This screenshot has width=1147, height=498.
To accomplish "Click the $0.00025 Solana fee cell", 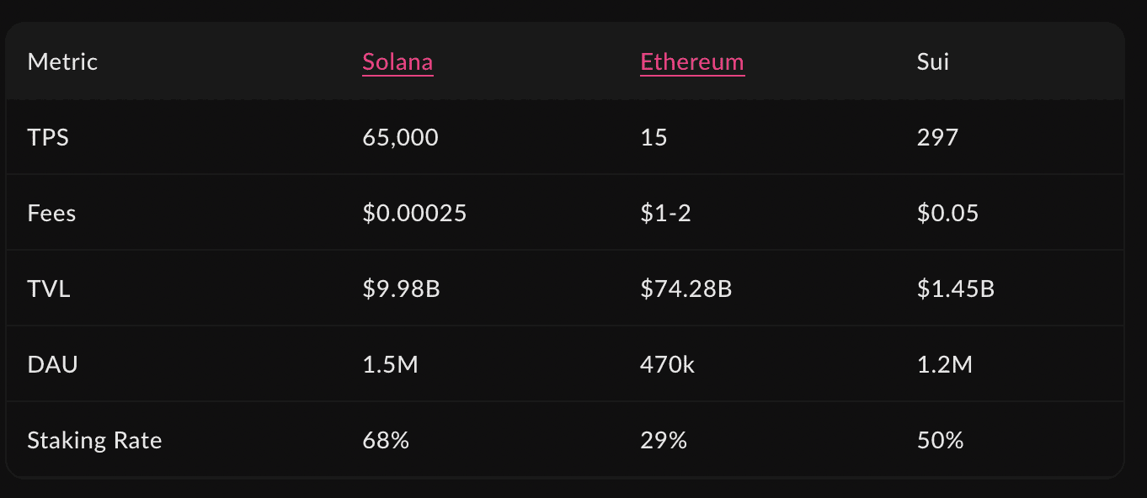I will [414, 213].
